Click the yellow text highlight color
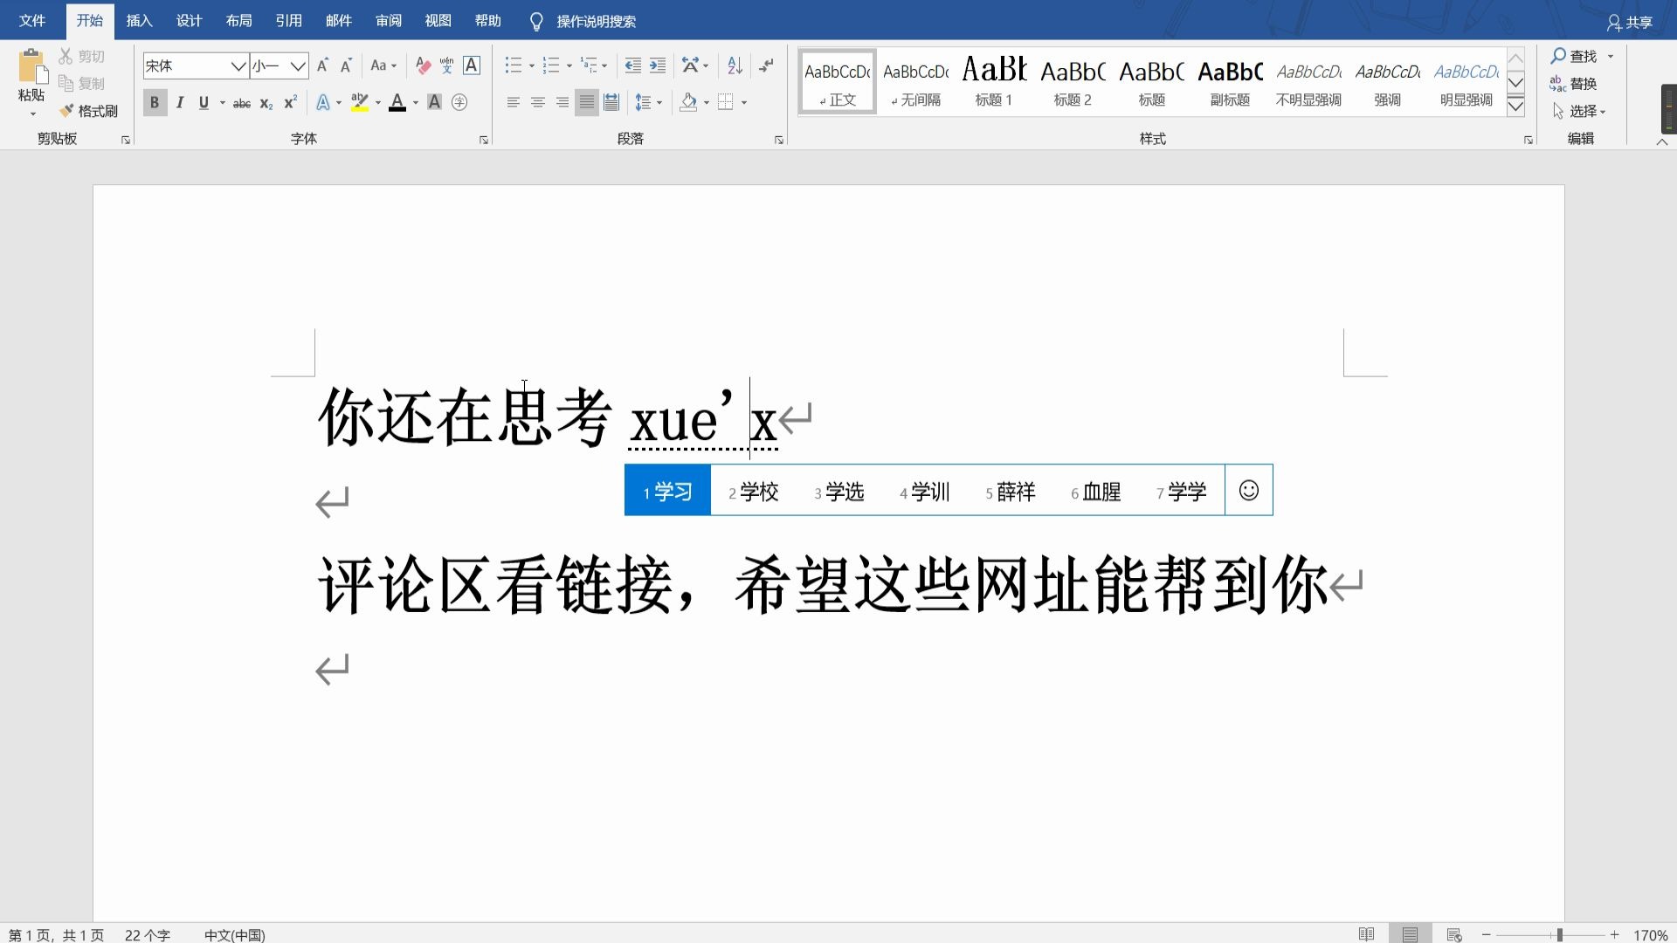The width and height of the screenshot is (1677, 943). (x=360, y=102)
